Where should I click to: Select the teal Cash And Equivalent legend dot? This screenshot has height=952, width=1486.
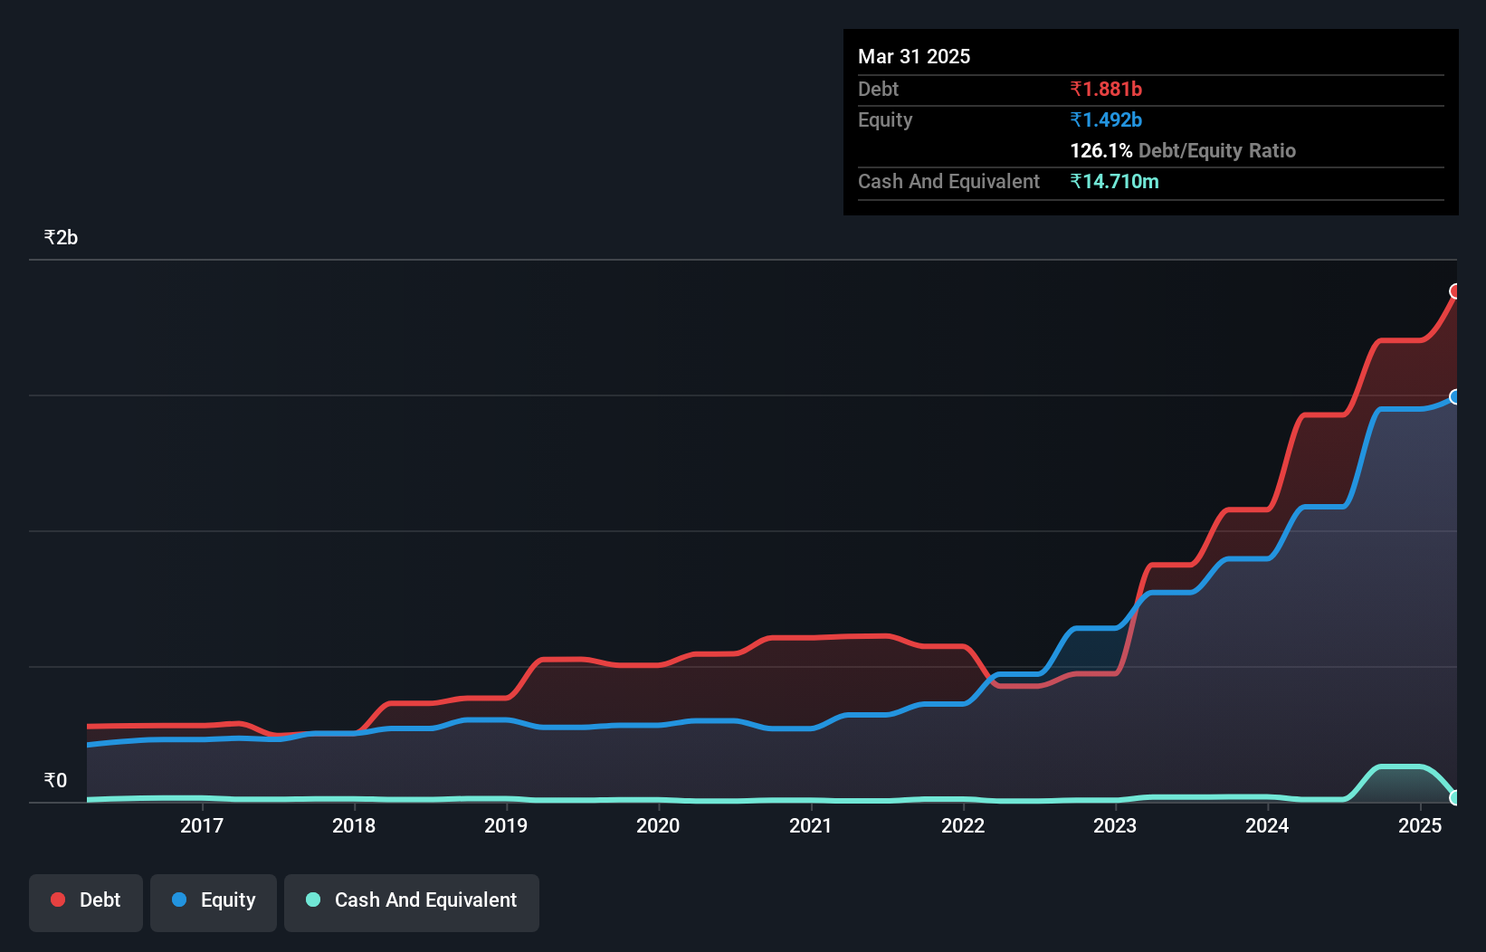[312, 900]
